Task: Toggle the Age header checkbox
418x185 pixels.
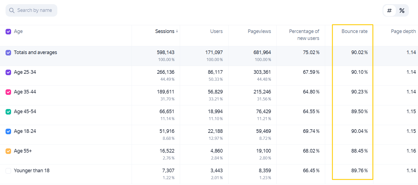Action: tap(8, 32)
